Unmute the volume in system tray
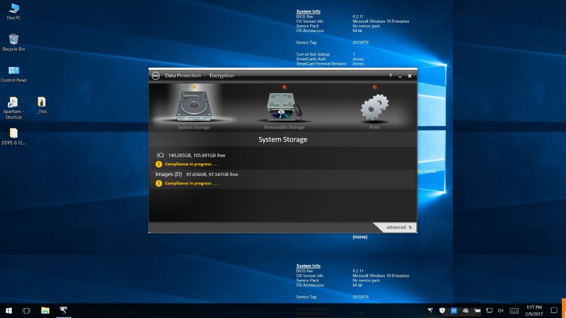566x318 pixels. click(501, 310)
